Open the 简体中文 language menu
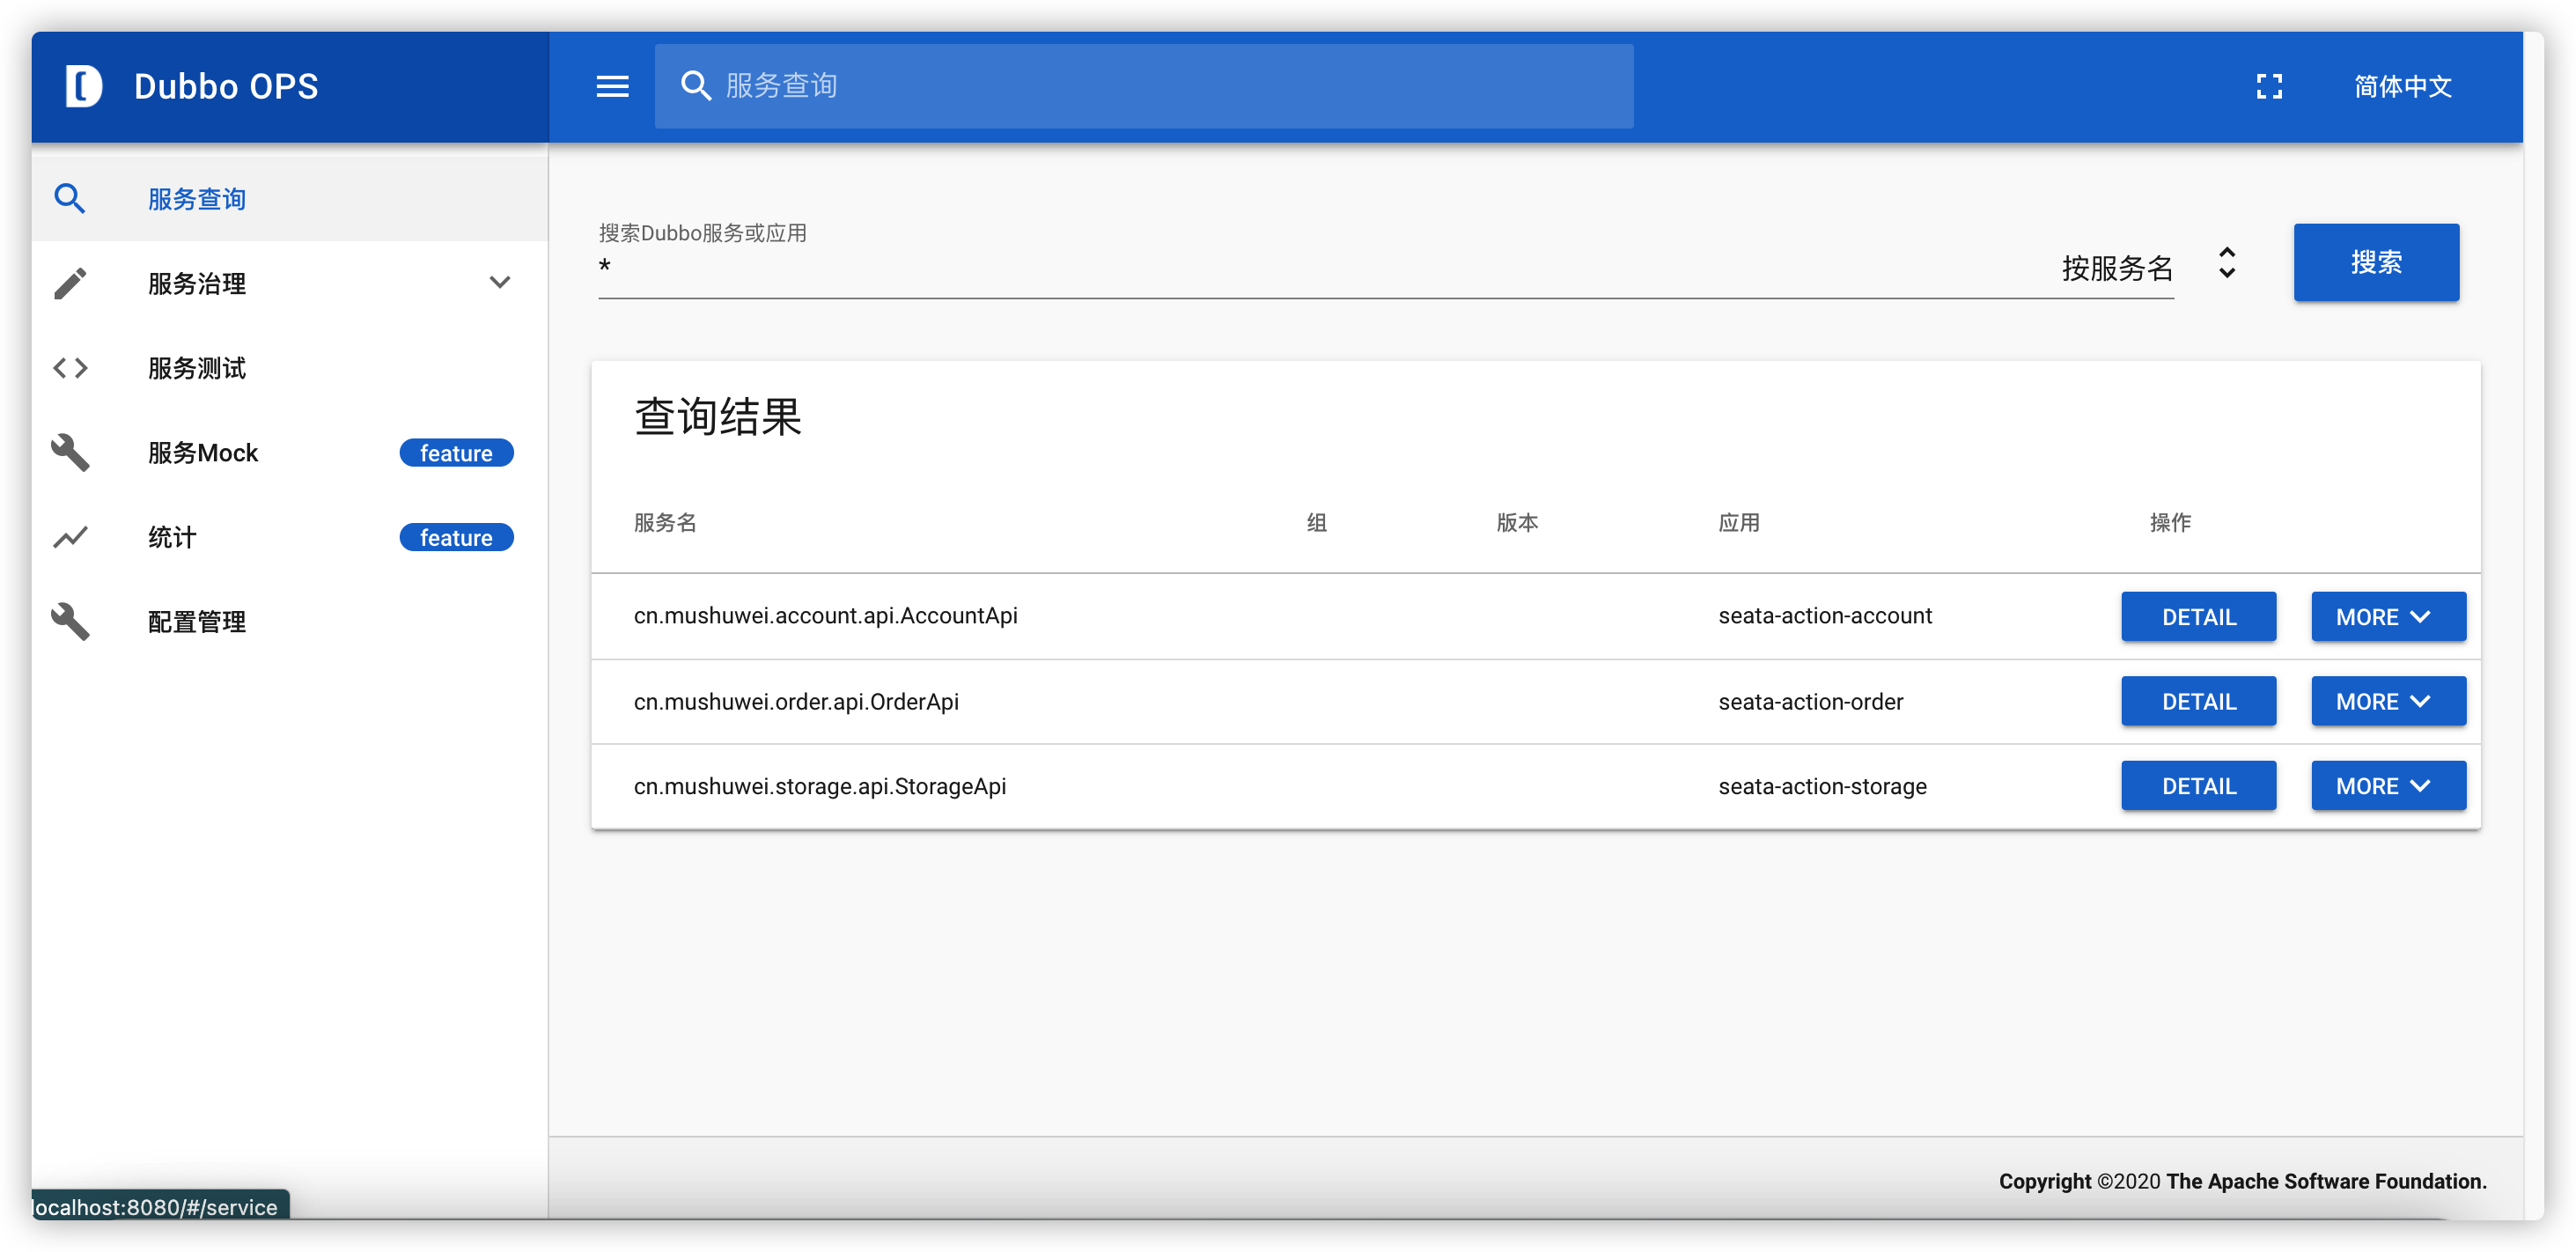 tap(2403, 86)
